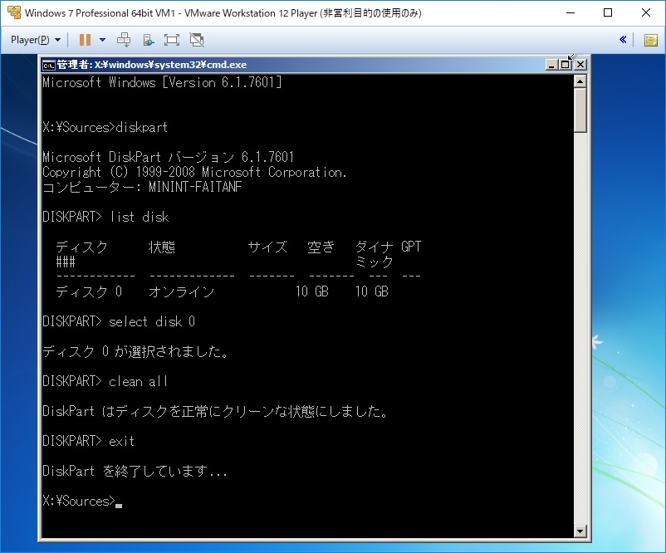The width and height of the screenshot is (666, 553).
Task: Click the cmd scrollbar up arrow
Action: click(x=580, y=81)
